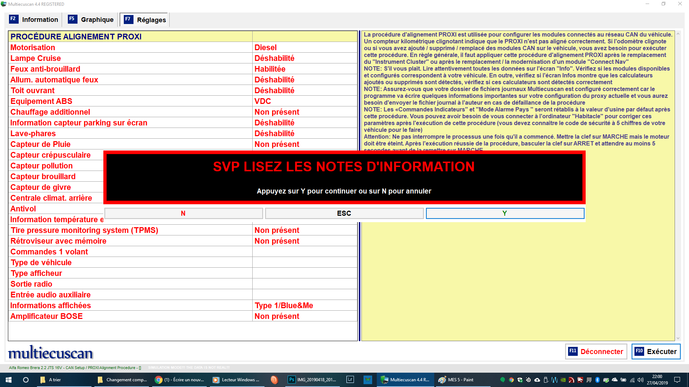Open Photoshop IMG_20190418 taskbar item

(312, 380)
